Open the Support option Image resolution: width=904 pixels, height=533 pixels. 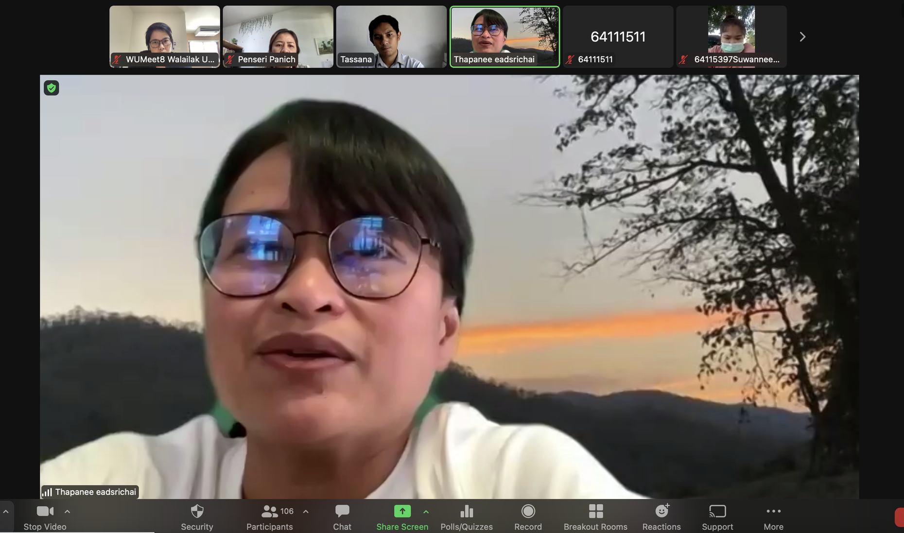click(x=717, y=516)
